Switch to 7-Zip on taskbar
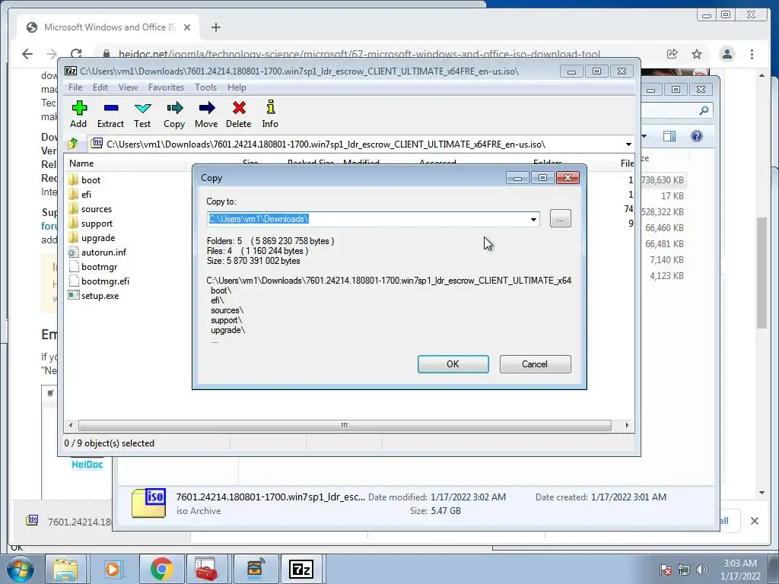Viewport: 779px width, 584px height. tap(301, 569)
